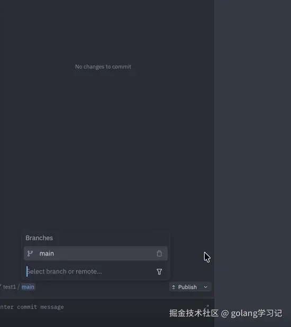Image resolution: width=291 pixels, height=327 pixels.
Task: Click the empty changes list area
Action: [x=107, y=146]
